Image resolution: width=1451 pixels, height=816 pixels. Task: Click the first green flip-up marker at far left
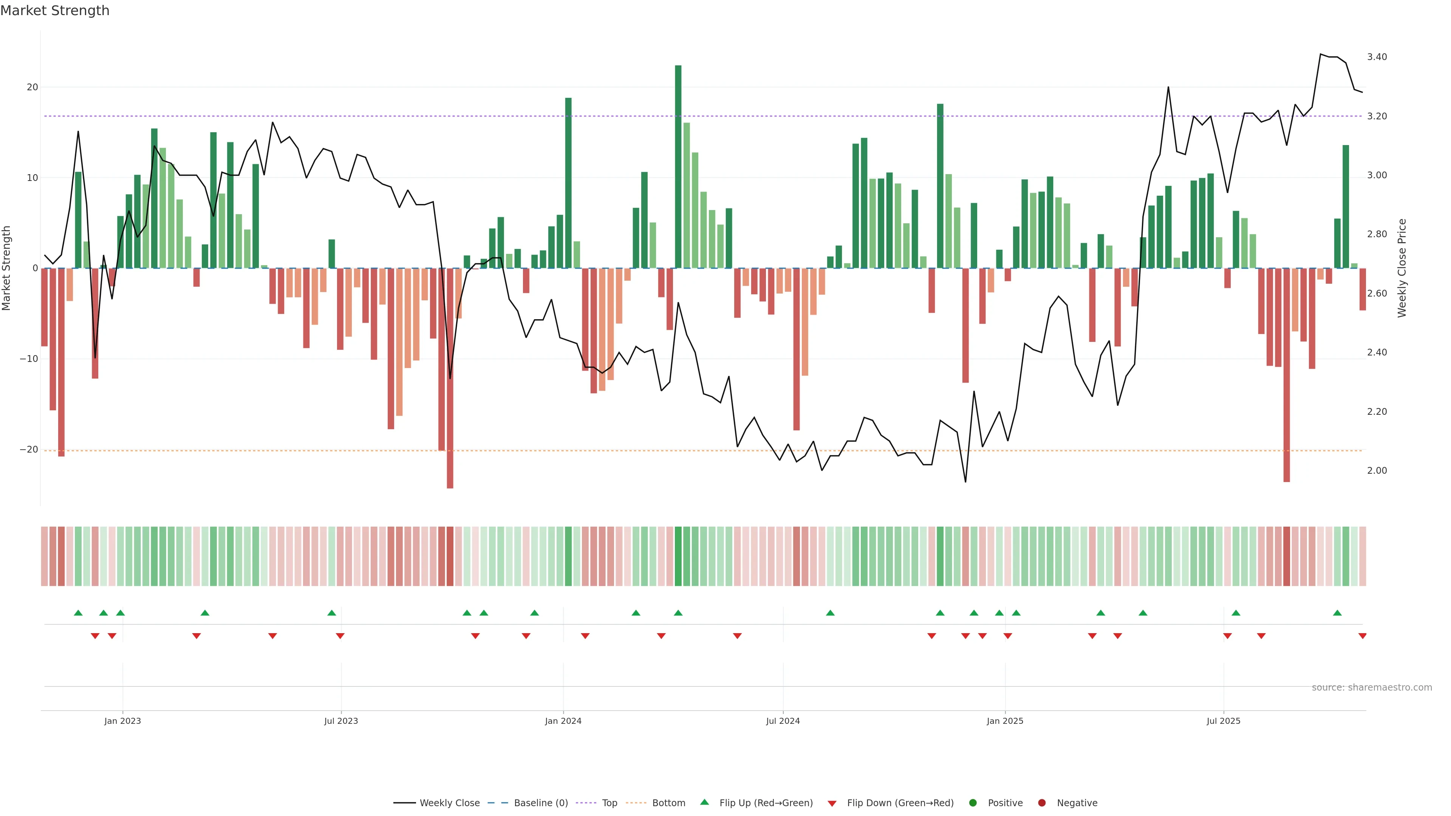pyautogui.click(x=78, y=613)
